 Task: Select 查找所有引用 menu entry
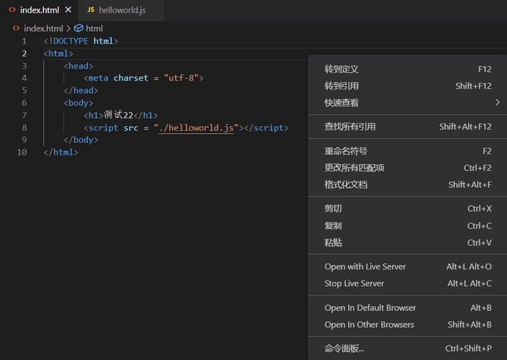click(x=408, y=127)
